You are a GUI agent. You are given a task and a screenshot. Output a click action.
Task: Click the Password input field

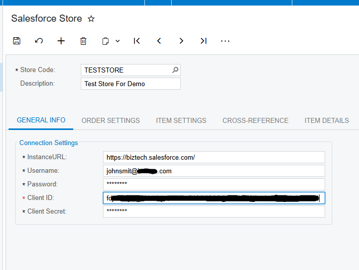[x=214, y=184]
